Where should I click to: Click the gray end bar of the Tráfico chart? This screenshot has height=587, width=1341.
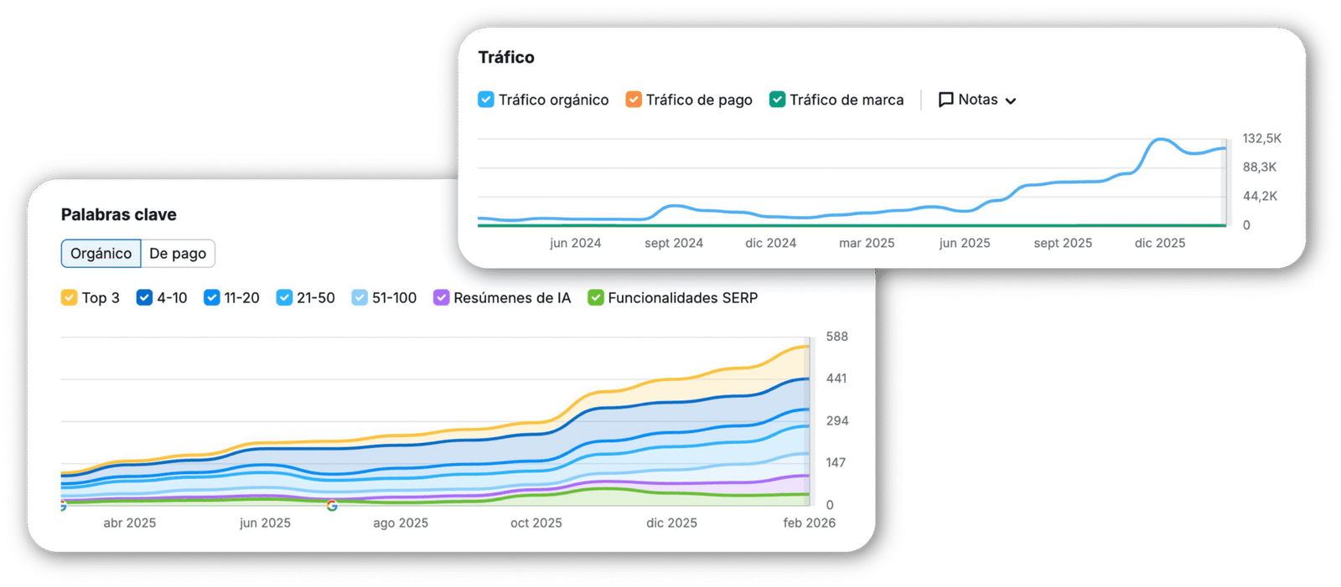(x=1225, y=183)
